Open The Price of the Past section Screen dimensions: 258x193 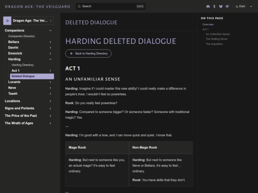(21, 116)
